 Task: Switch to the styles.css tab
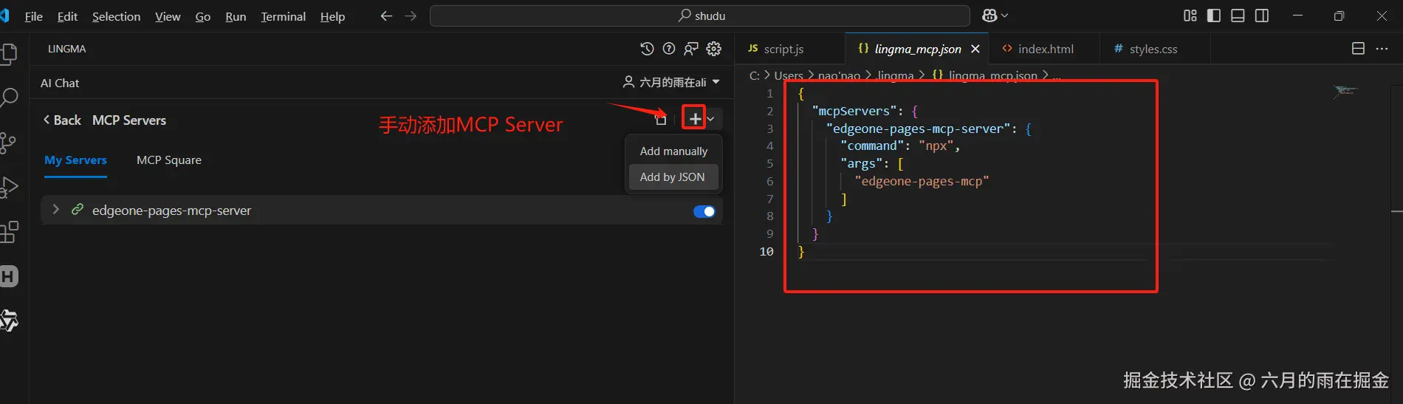coord(1152,49)
